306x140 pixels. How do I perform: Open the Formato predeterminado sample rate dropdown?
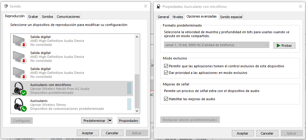coord(217,45)
